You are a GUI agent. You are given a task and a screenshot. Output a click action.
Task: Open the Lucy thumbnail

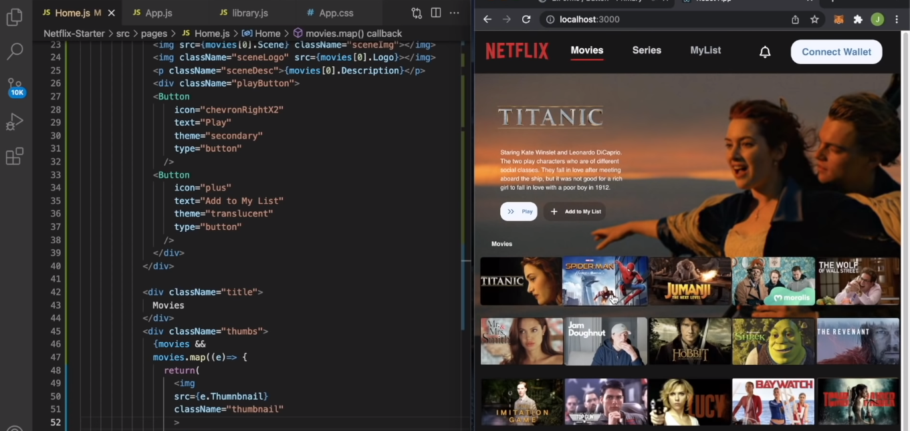[689, 402]
